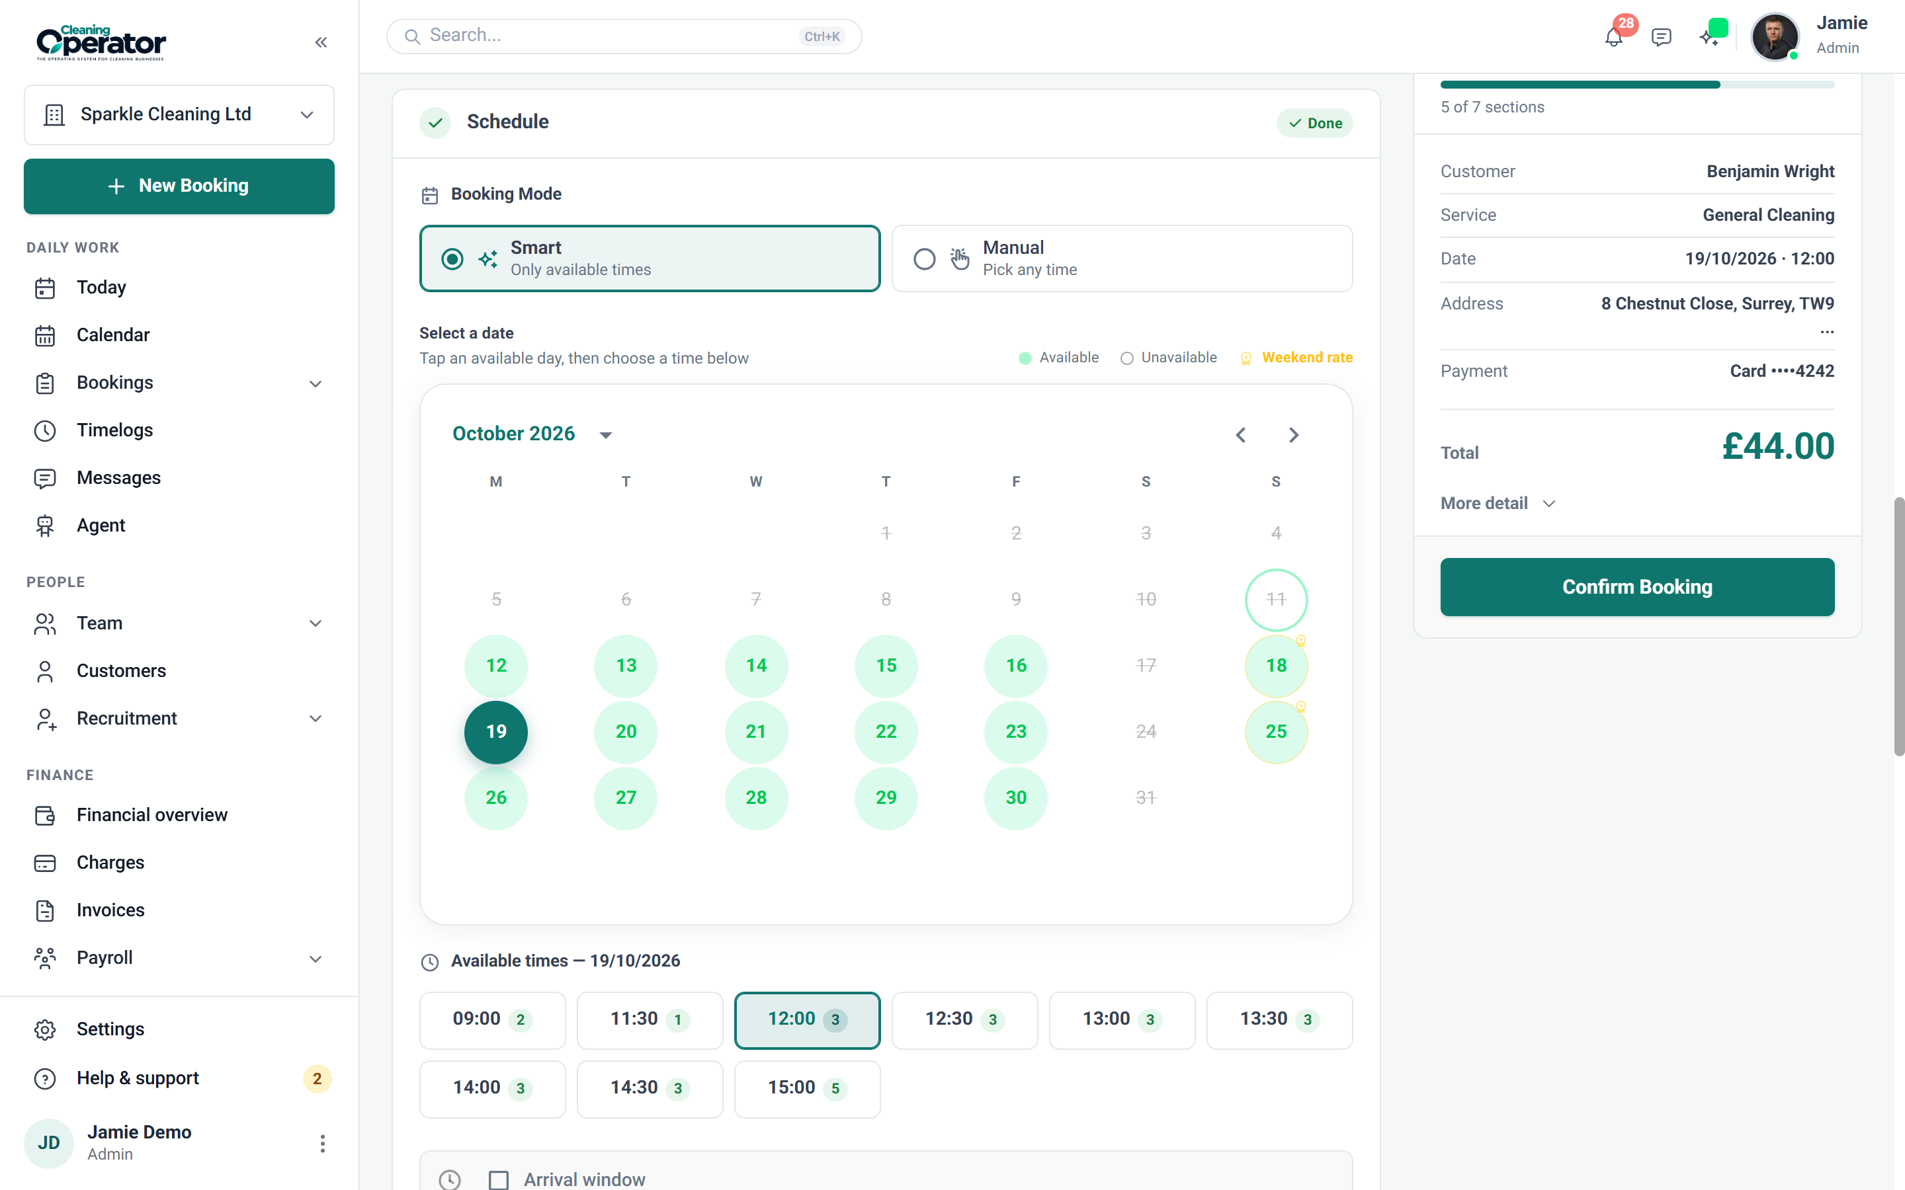The image size is (1905, 1190).
Task: Pick the 09:00 time slot
Action: tap(492, 1020)
